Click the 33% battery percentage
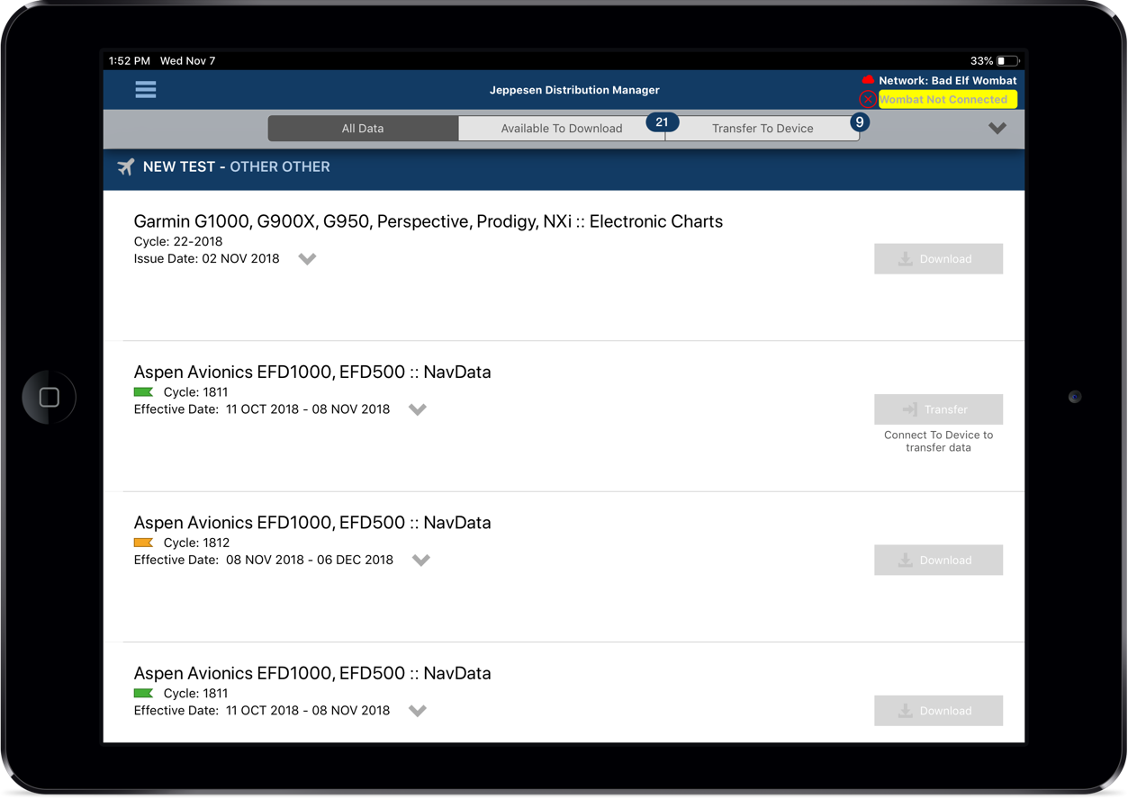 point(981,61)
